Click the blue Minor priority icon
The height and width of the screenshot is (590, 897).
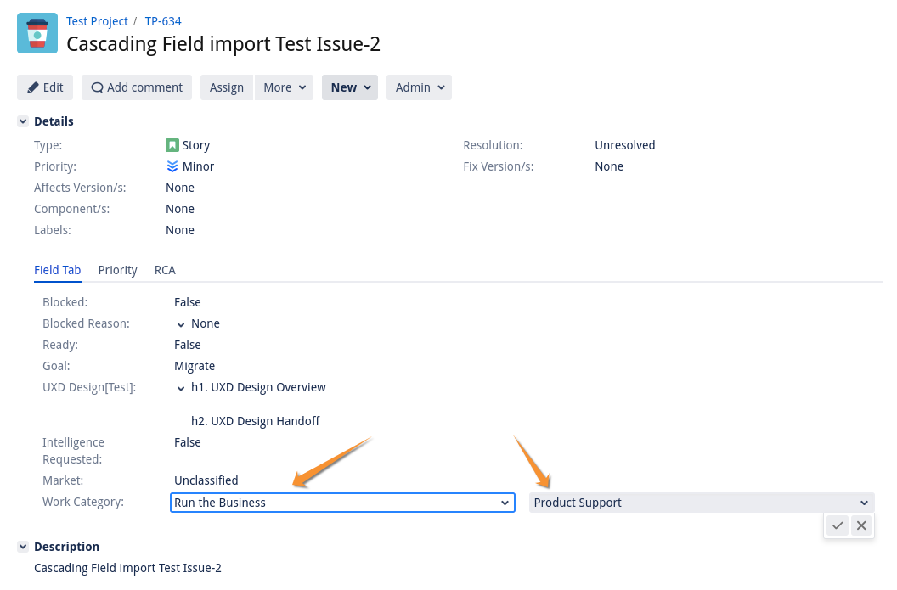172,166
